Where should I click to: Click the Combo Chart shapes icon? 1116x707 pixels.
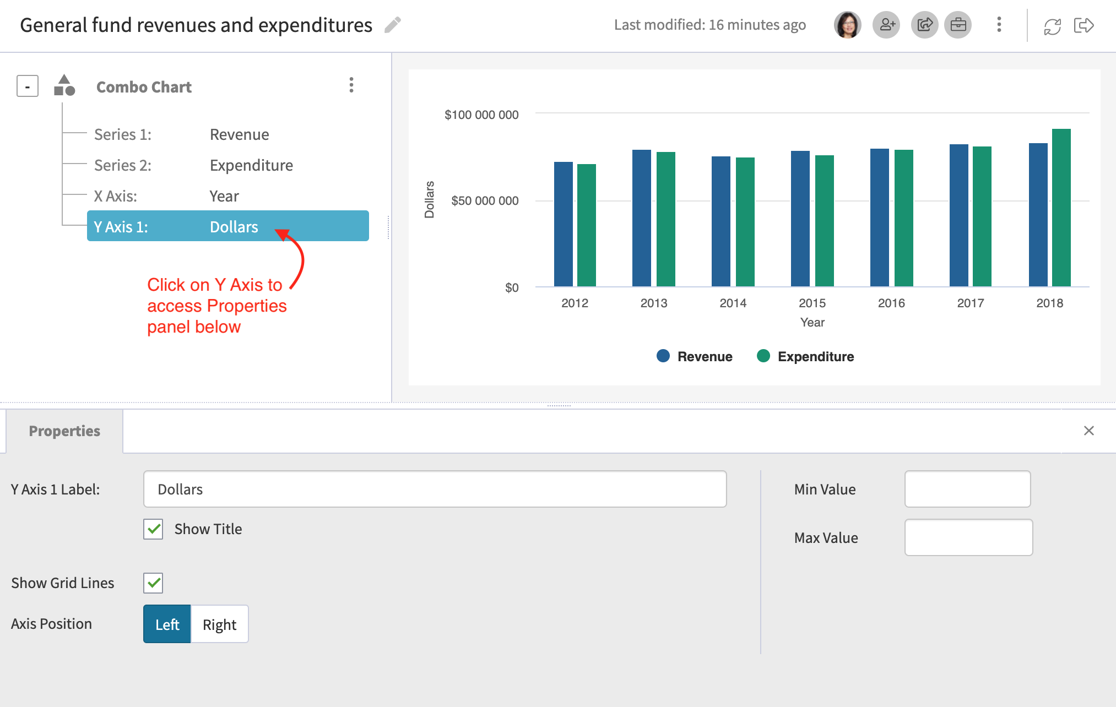coord(64,85)
